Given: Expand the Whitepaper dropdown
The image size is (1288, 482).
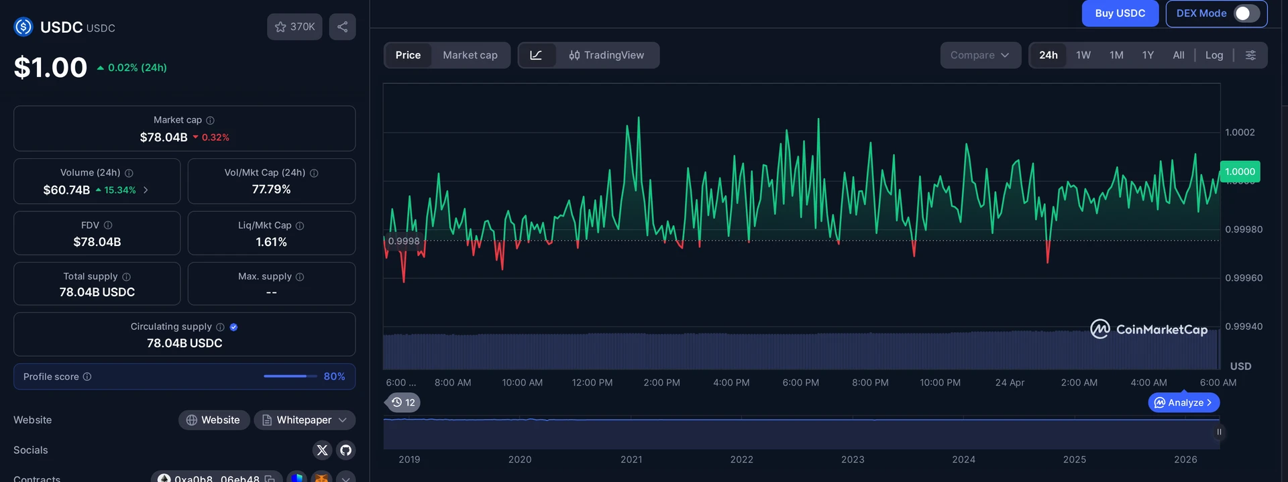Looking at the screenshot, I should point(305,420).
